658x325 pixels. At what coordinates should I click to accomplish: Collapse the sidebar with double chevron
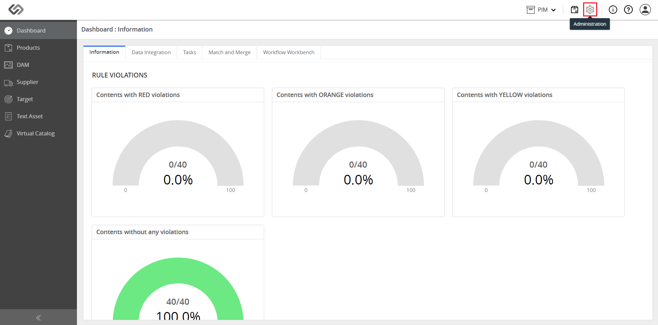tap(38, 317)
